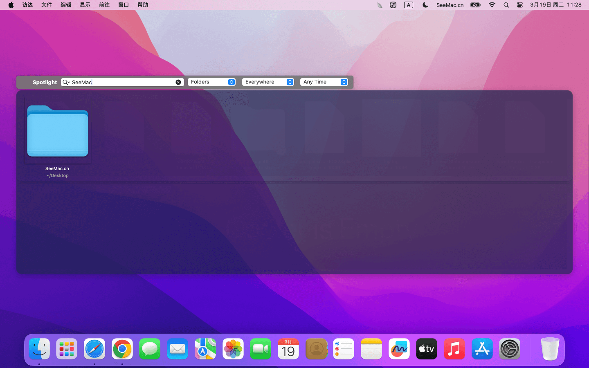
Task: Open the 文件 menu
Action: point(47,5)
